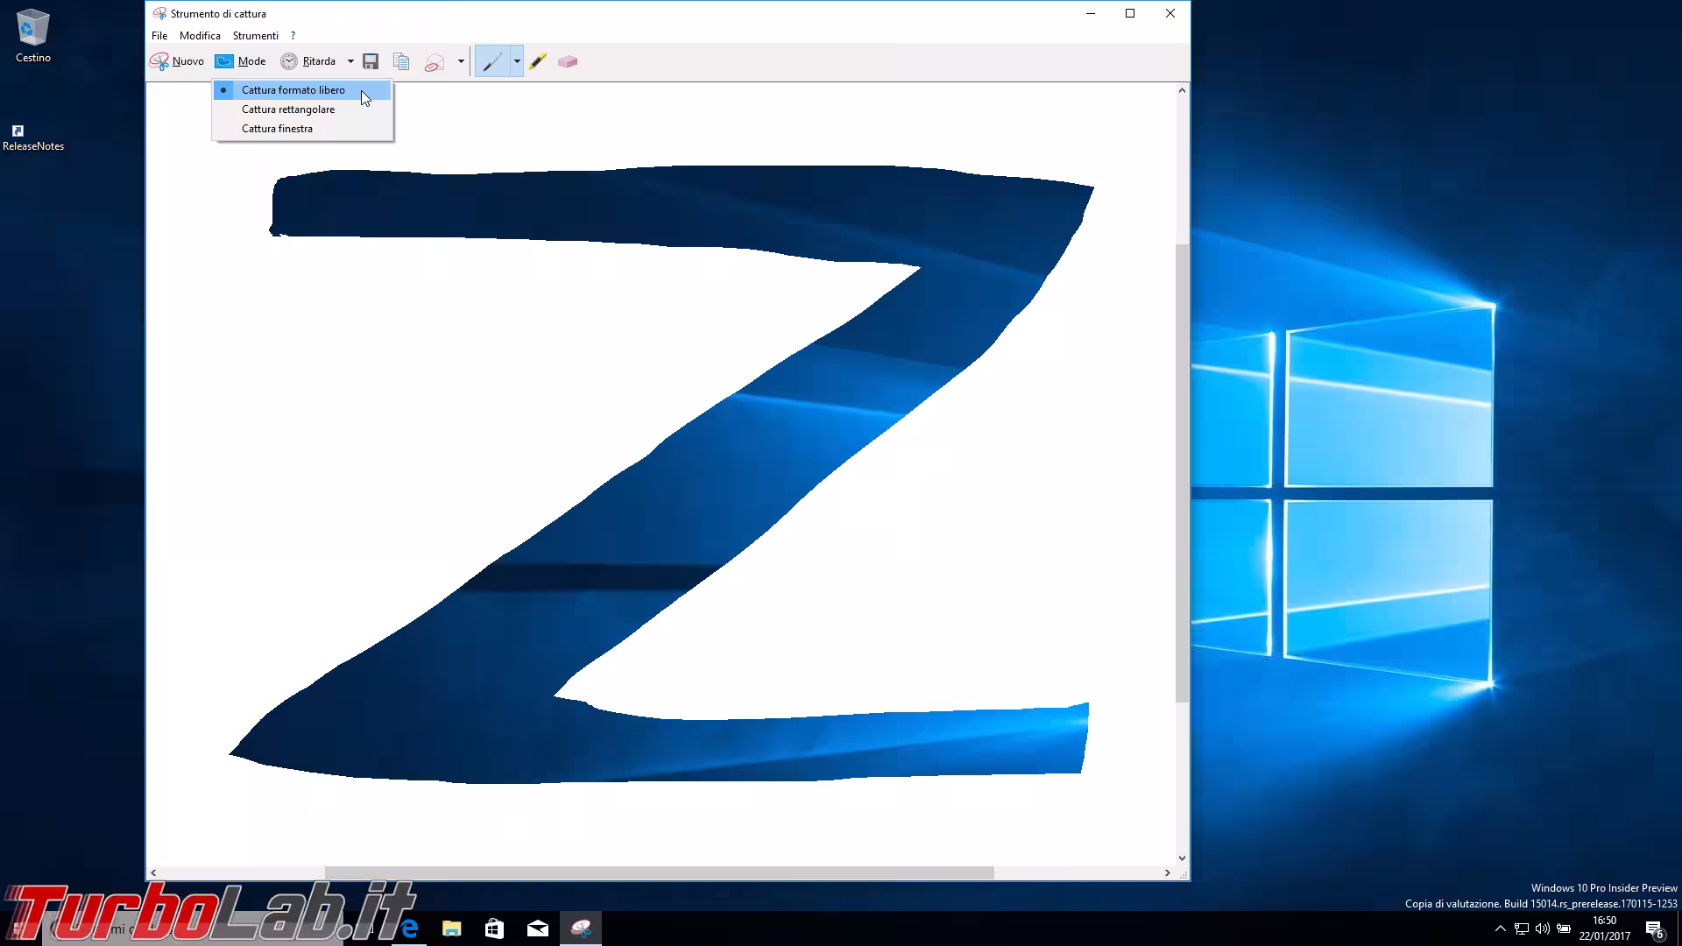This screenshot has height=946, width=1682.
Task: Open the Pen options dropdown arrow
Action: coord(517,61)
